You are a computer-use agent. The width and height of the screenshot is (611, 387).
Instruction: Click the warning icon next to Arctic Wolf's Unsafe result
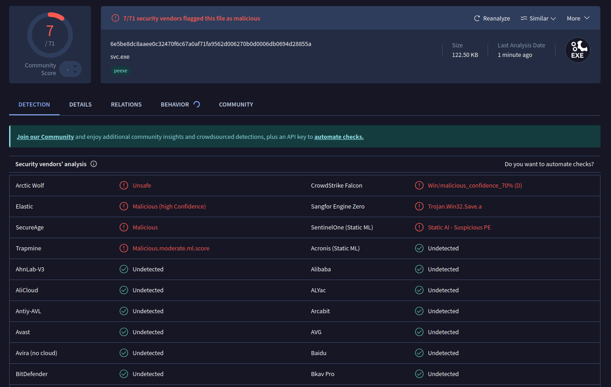[123, 185]
